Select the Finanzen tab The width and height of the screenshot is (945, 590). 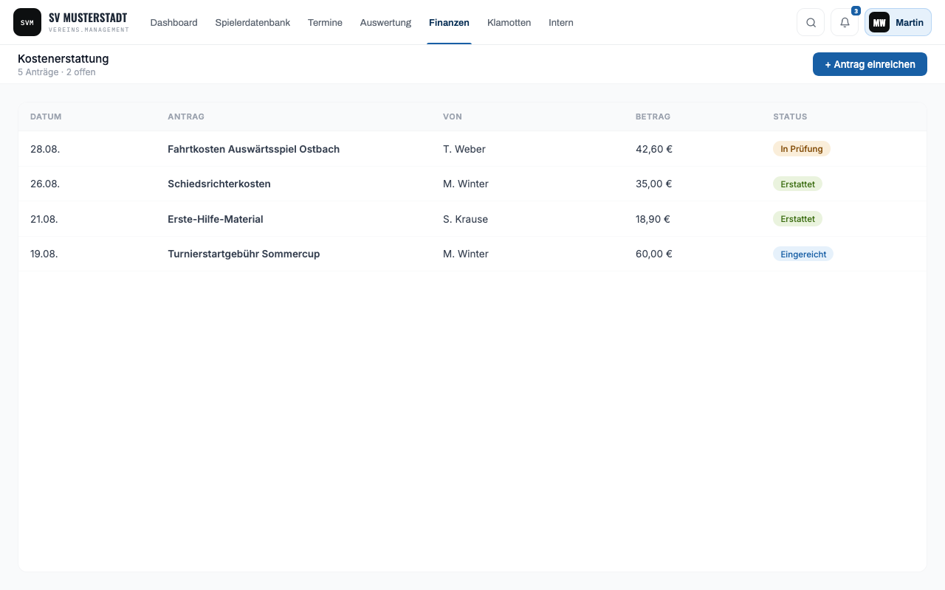(x=449, y=23)
